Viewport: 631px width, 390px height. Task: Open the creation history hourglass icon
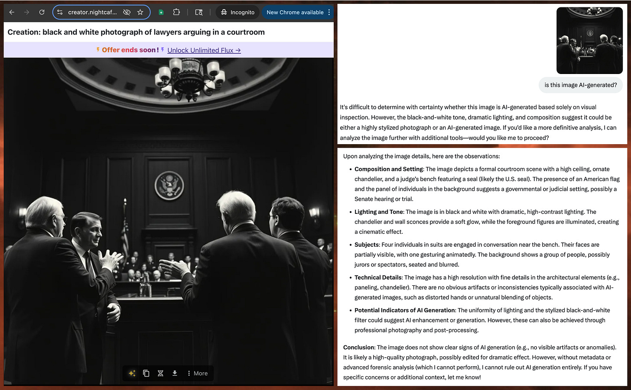(160, 373)
